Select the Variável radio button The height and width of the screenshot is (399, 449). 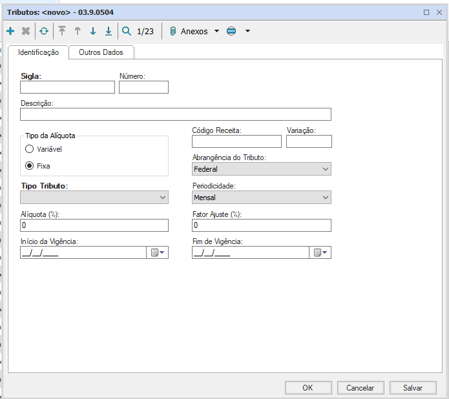point(29,149)
